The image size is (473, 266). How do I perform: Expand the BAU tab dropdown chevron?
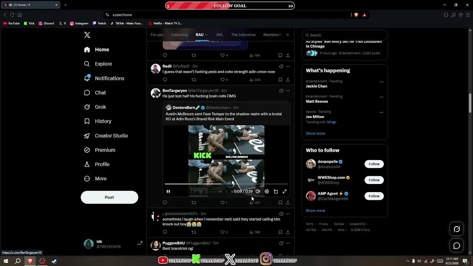pyautogui.click(x=206, y=35)
